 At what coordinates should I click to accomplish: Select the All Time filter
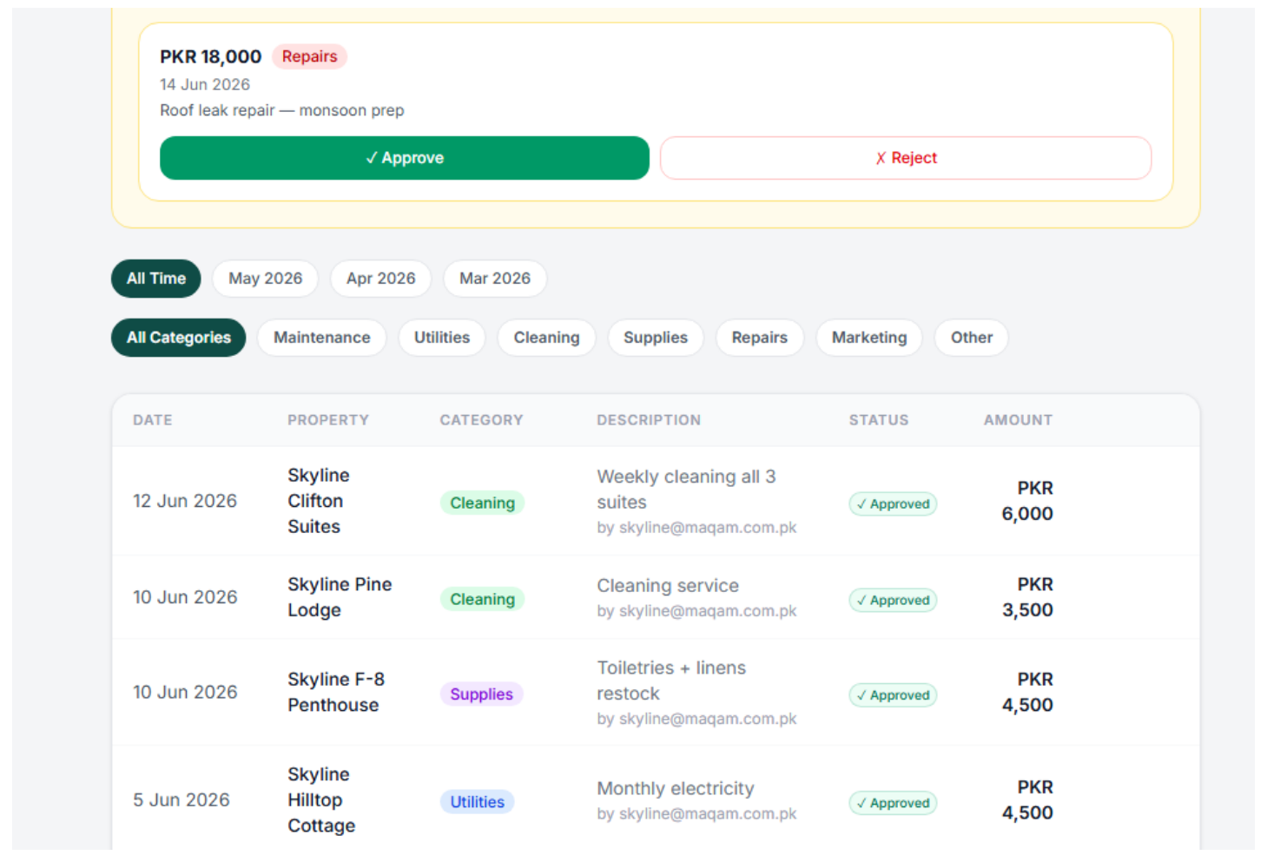click(156, 279)
